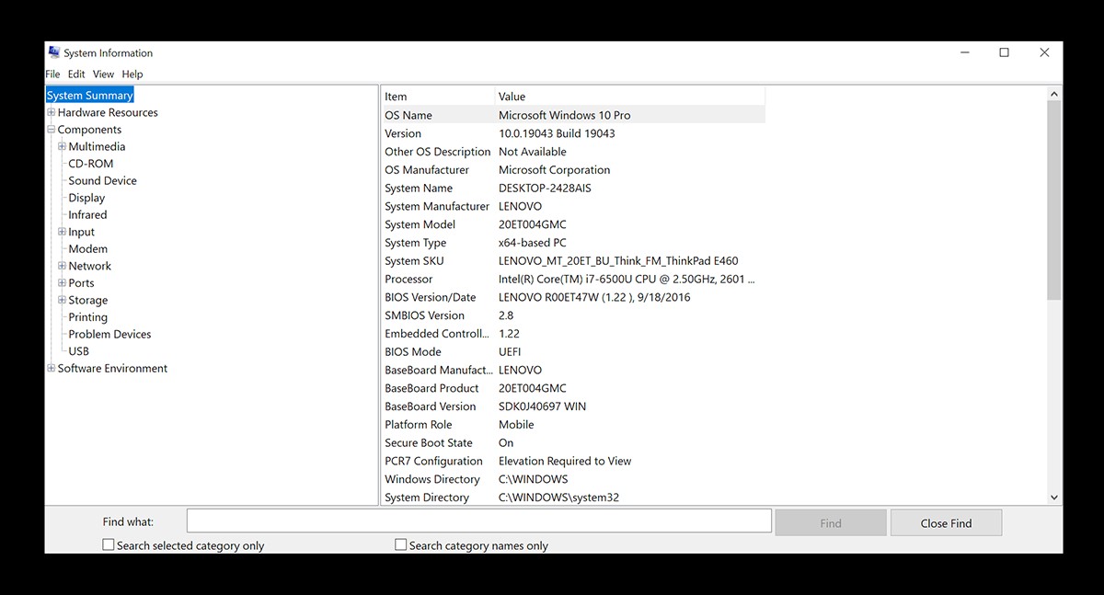Select the Modem category
The width and height of the screenshot is (1104, 595).
pos(87,248)
